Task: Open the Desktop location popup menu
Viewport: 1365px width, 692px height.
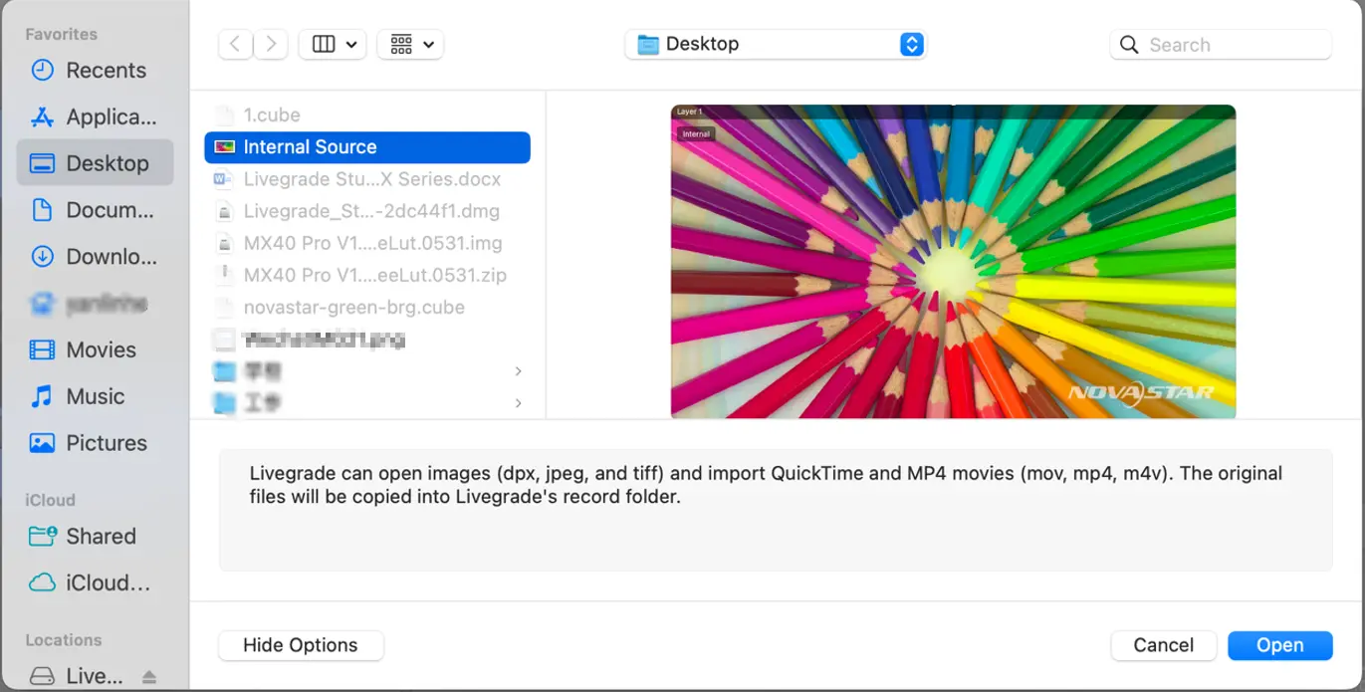Action: [x=776, y=44]
